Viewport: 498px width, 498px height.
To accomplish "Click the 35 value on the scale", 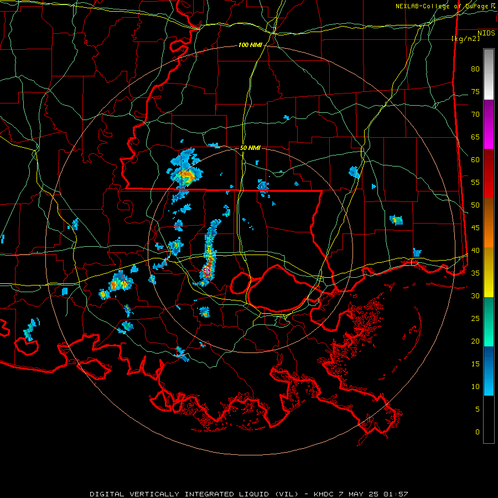I will click(x=475, y=273).
